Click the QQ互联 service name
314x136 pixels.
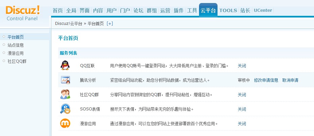tap(87, 66)
